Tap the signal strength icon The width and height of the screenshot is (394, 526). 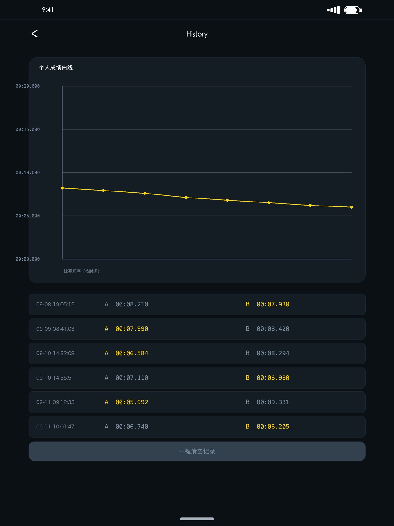(x=333, y=10)
